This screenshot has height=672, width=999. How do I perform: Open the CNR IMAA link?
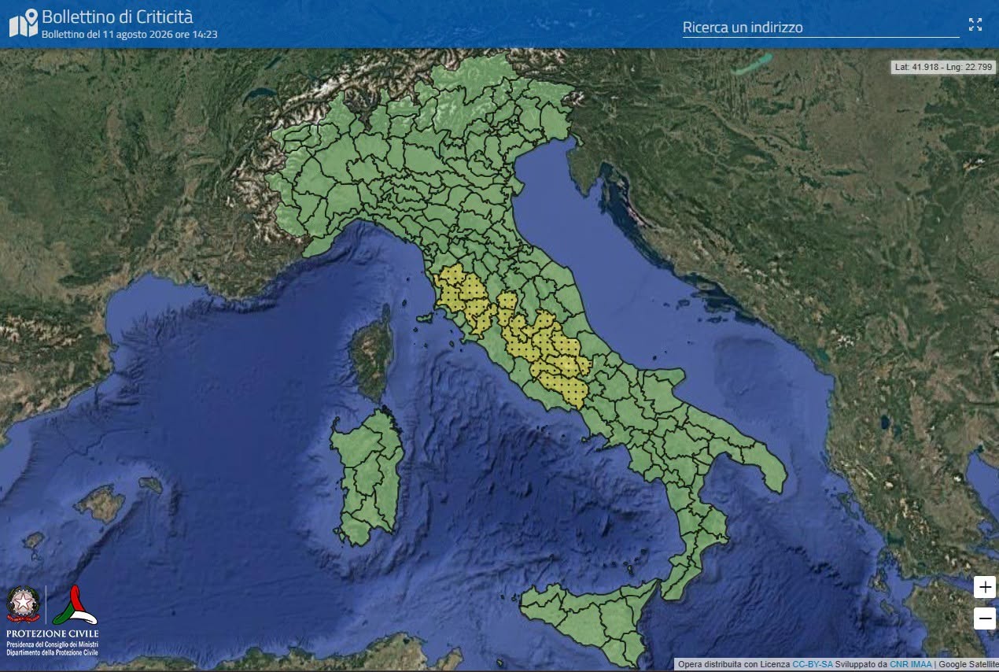click(x=911, y=664)
